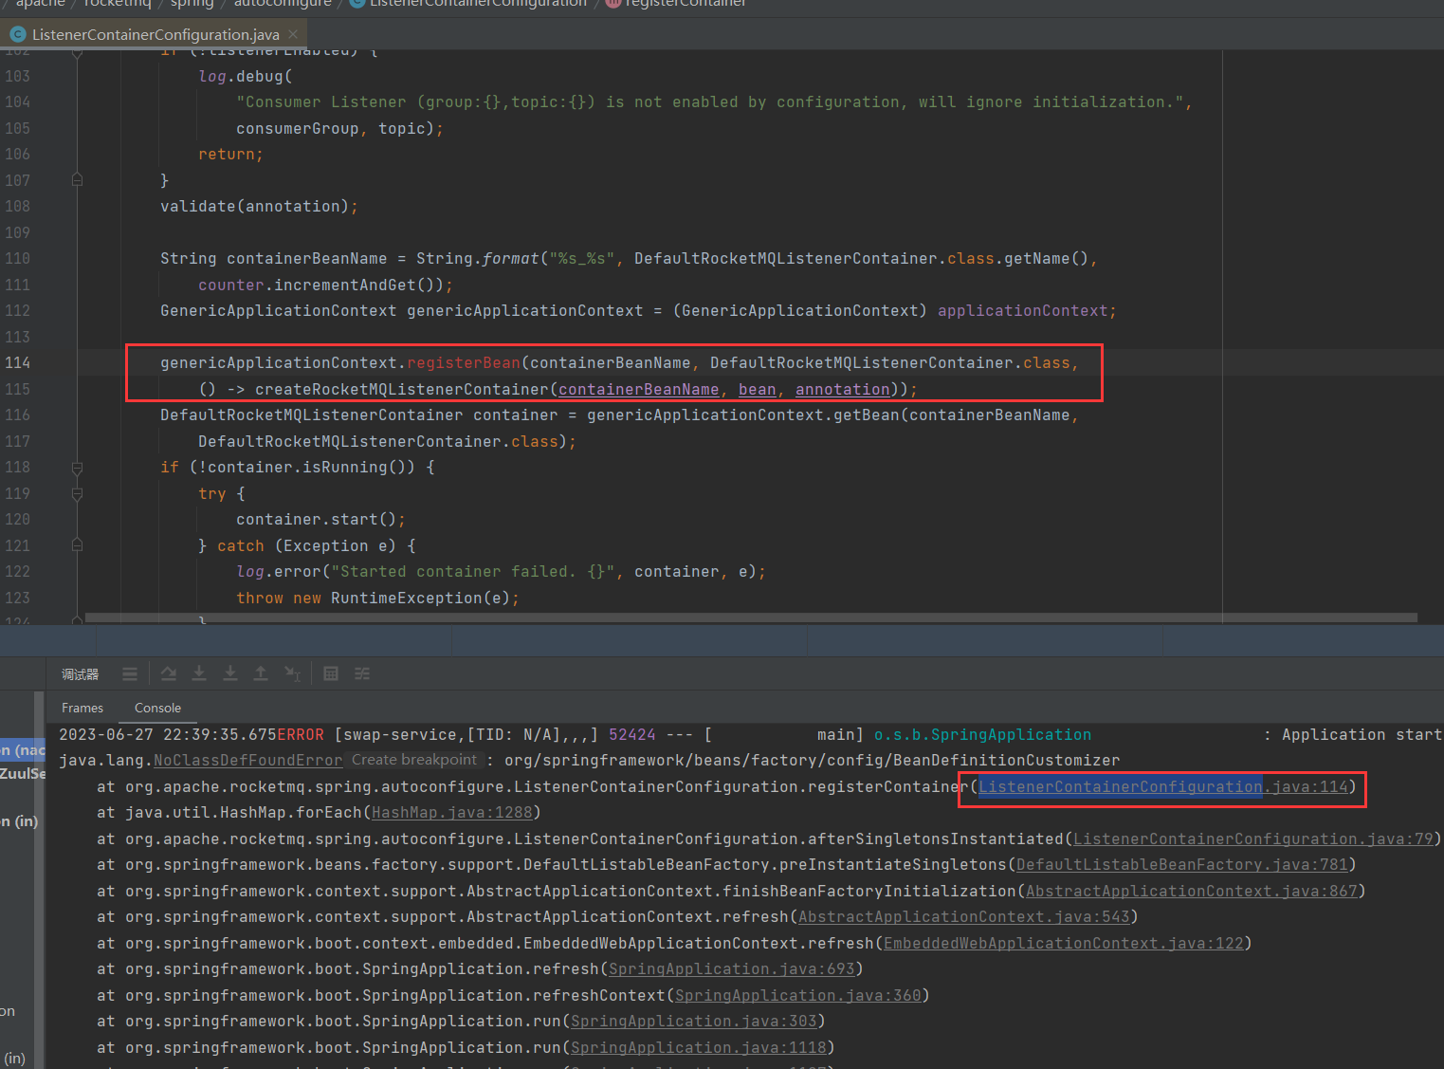Click the NoClassDefFoundError exception link
1444x1069 pixels.
(248, 761)
